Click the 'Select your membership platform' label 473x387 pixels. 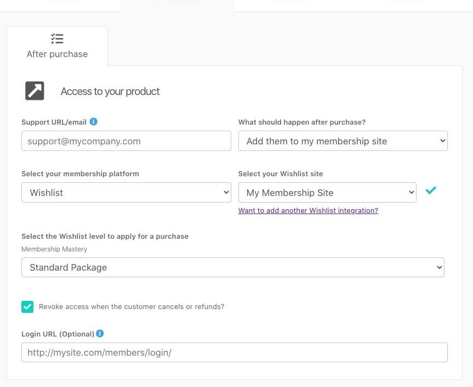click(x=80, y=174)
